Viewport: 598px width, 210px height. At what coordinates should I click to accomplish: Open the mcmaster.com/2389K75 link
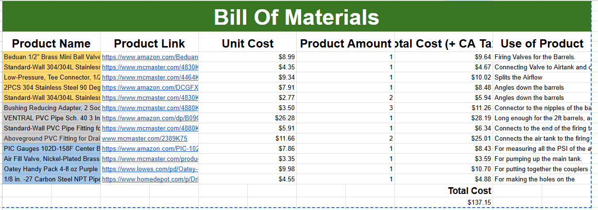(x=144, y=139)
